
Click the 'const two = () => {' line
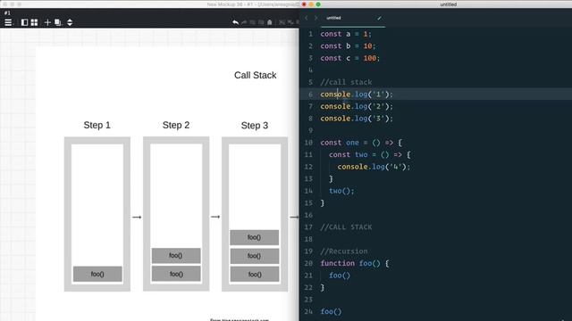[369, 154]
